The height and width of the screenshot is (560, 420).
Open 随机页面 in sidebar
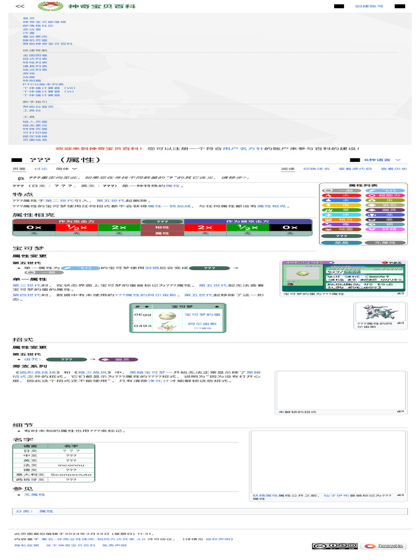coord(35,40)
